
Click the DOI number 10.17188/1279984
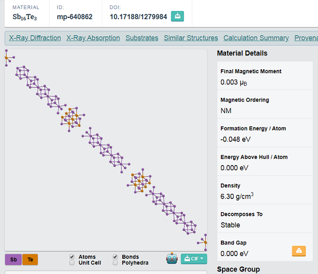(138, 17)
